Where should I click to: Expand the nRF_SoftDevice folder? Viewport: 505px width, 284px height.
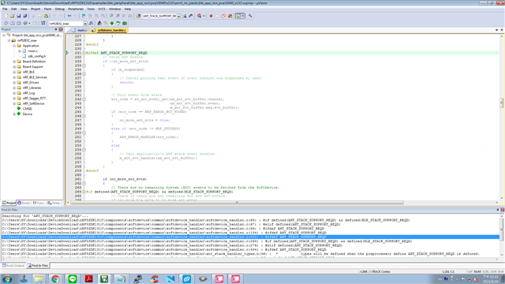tap(14, 103)
